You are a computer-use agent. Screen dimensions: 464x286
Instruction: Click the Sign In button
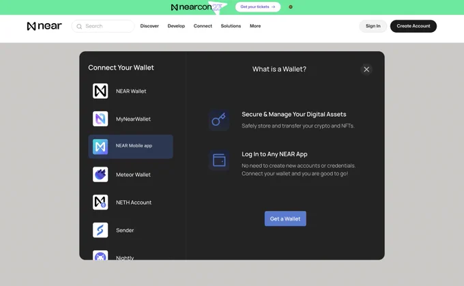373,26
